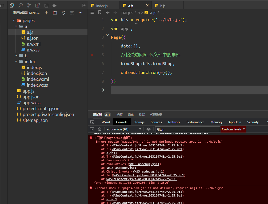Open the Performance devtools tab
268x204 pixels.
(x=195, y=122)
